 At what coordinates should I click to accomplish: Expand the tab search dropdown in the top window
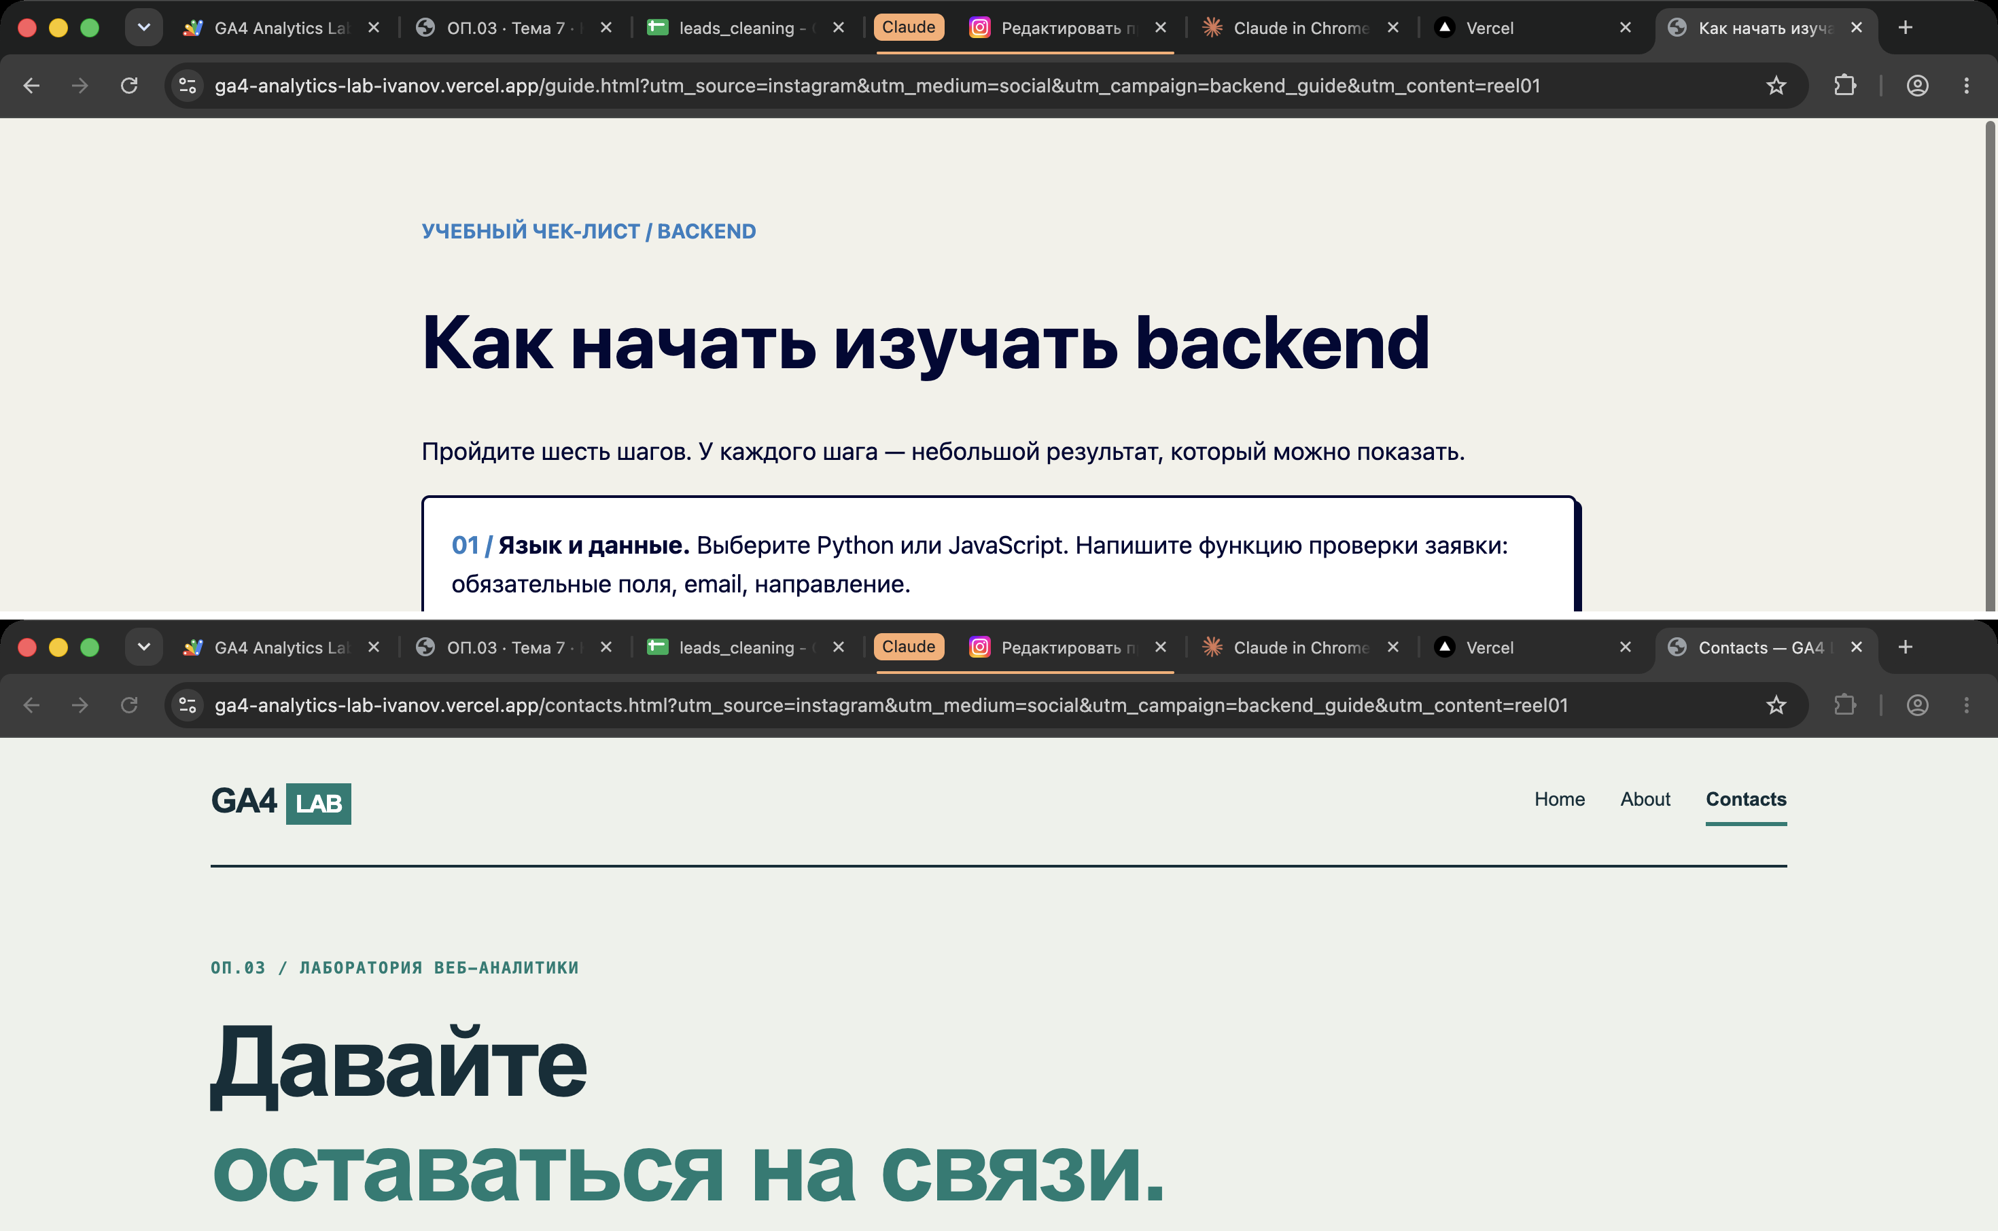[144, 28]
